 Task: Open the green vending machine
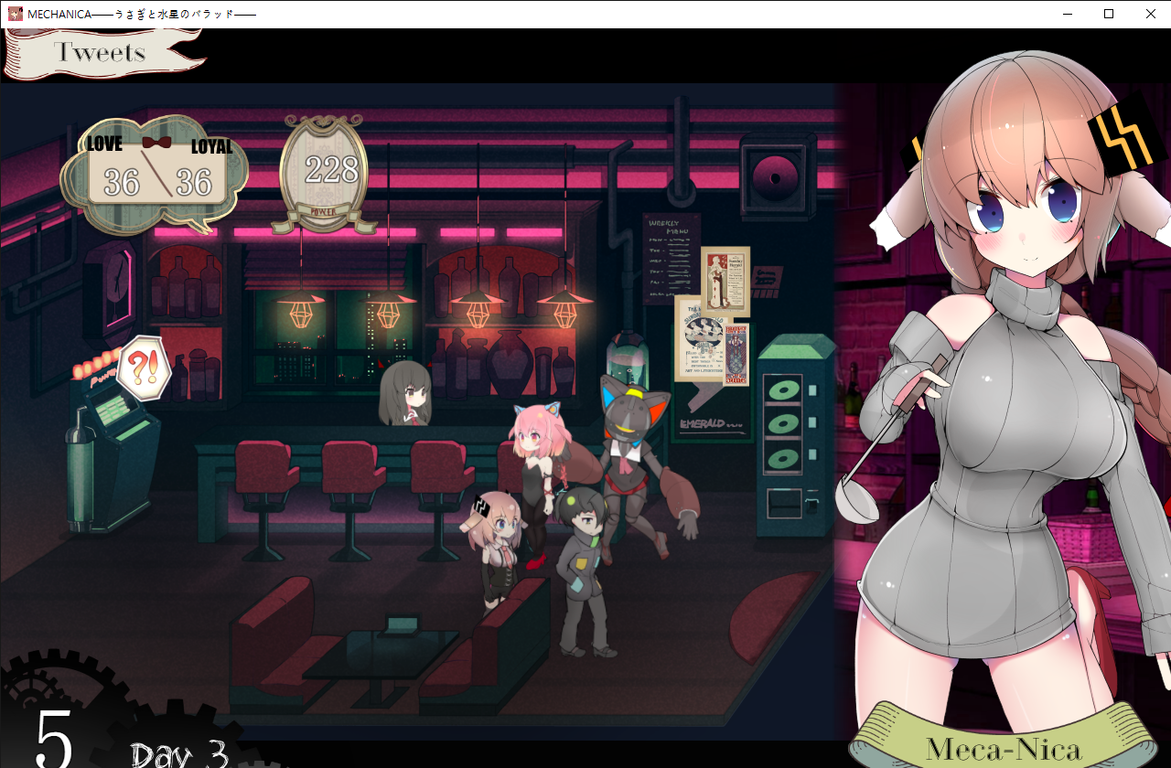794,436
